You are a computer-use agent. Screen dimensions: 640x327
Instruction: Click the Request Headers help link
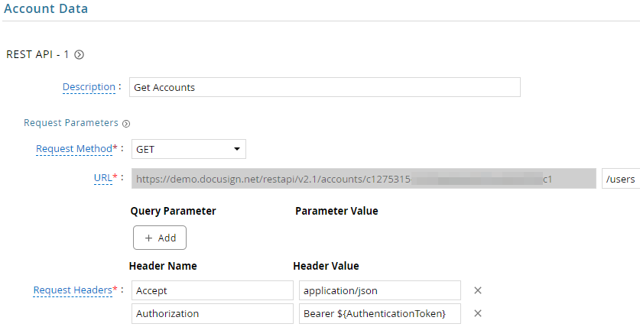73,290
